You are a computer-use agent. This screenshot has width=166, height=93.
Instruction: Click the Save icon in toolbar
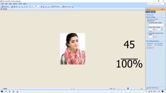pyautogui.click(x=12, y=6)
